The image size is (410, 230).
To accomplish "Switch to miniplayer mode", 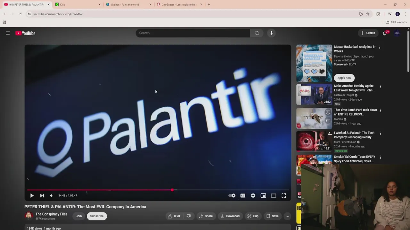I will (263, 195).
